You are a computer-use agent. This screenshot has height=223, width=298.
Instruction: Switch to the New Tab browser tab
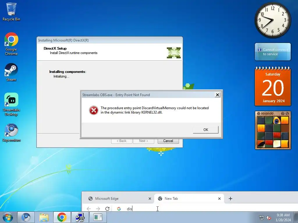[189, 199]
